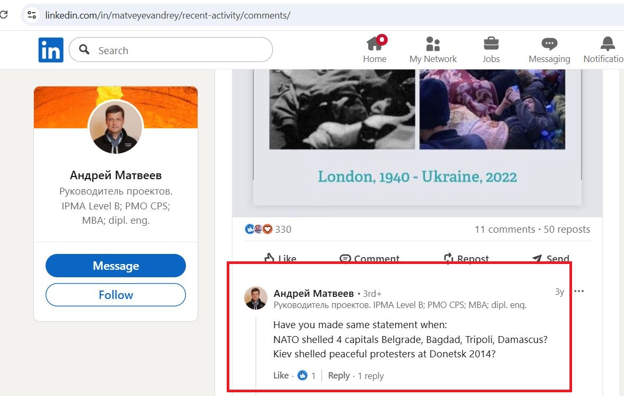Image resolution: width=624 pixels, height=396 pixels.
Task: Open the Home feed icon
Action: (x=375, y=44)
